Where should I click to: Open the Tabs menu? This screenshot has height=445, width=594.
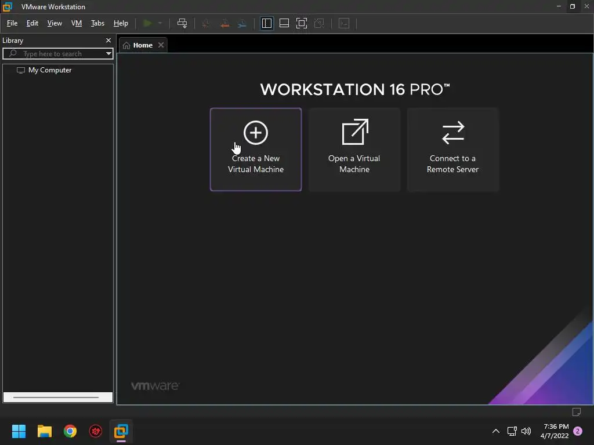(x=97, y=23)
